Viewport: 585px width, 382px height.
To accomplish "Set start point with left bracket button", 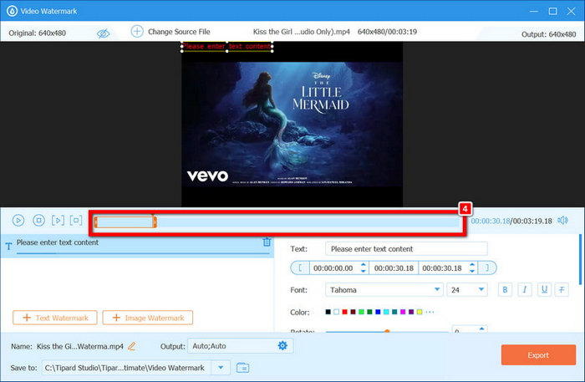I will (300, 267).
